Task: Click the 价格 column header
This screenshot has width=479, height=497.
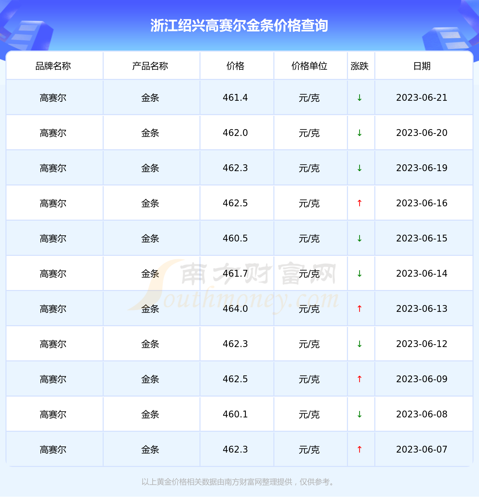Action: click(235, 66)
